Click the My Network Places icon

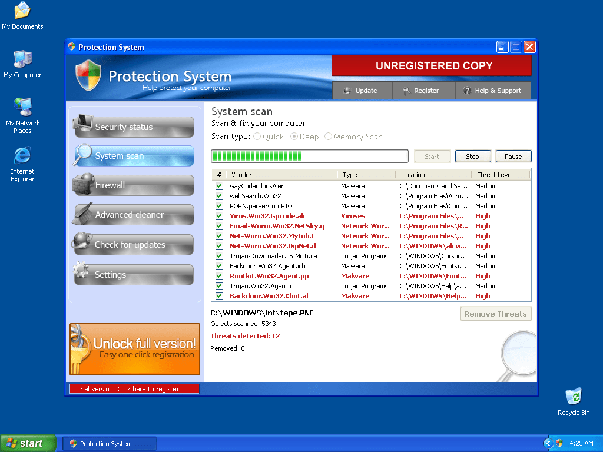[x=22, y=108]
